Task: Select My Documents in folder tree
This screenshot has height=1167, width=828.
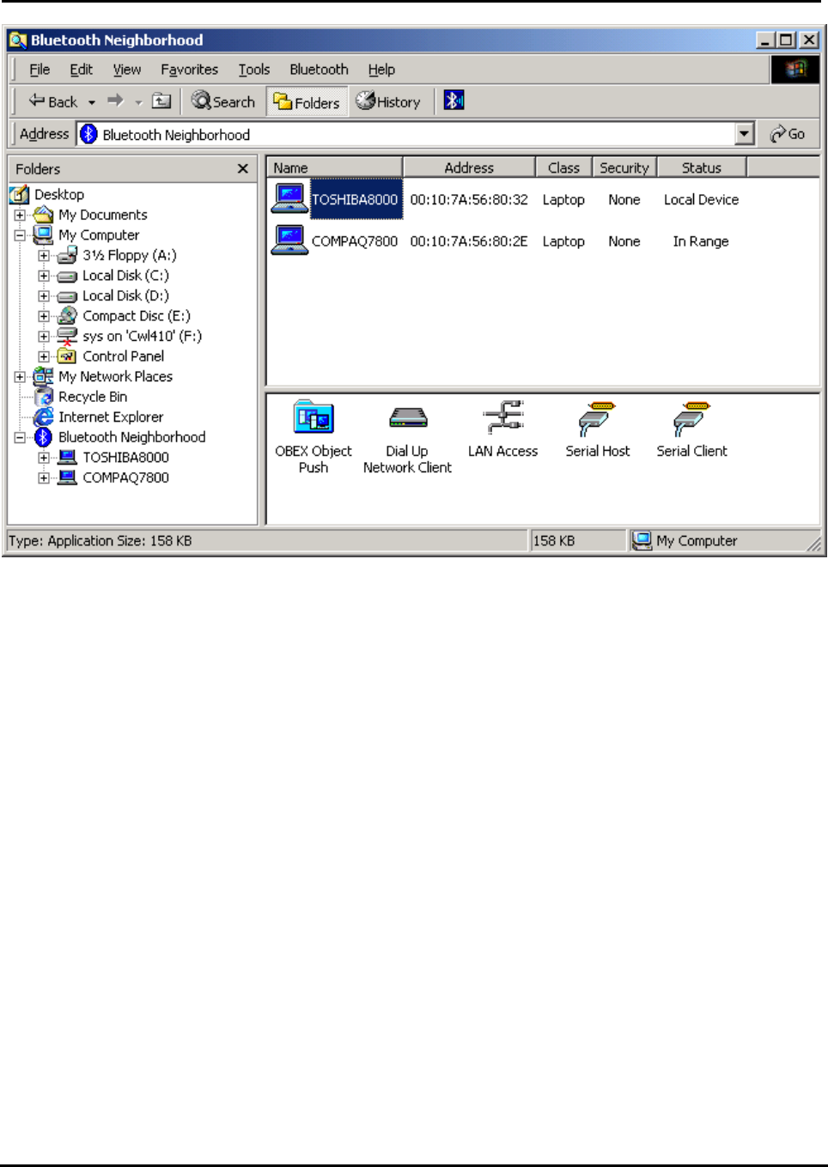Action: 103,215
